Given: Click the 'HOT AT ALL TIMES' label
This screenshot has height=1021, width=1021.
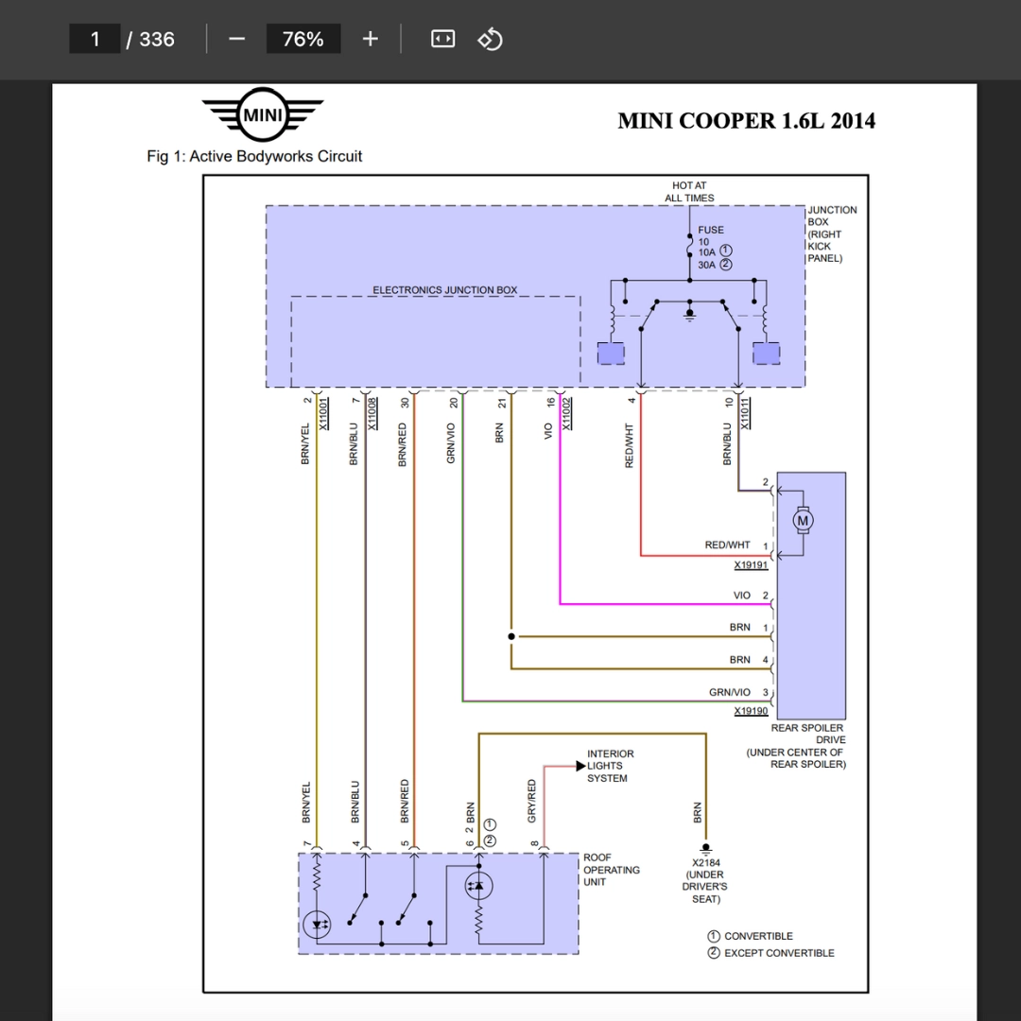Looking at the screenshot, I should coord(689,191).
